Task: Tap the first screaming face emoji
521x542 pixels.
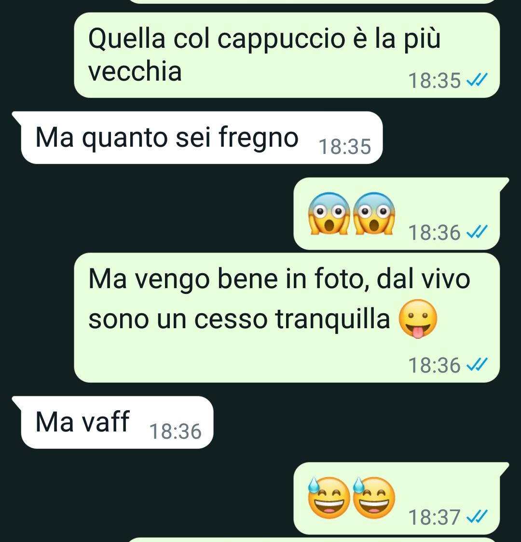Action: 329,213
